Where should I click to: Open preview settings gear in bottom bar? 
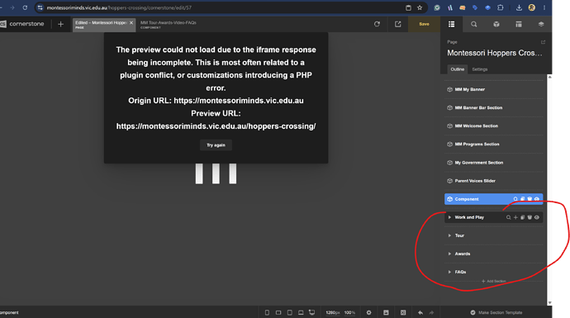click(368, 312)
